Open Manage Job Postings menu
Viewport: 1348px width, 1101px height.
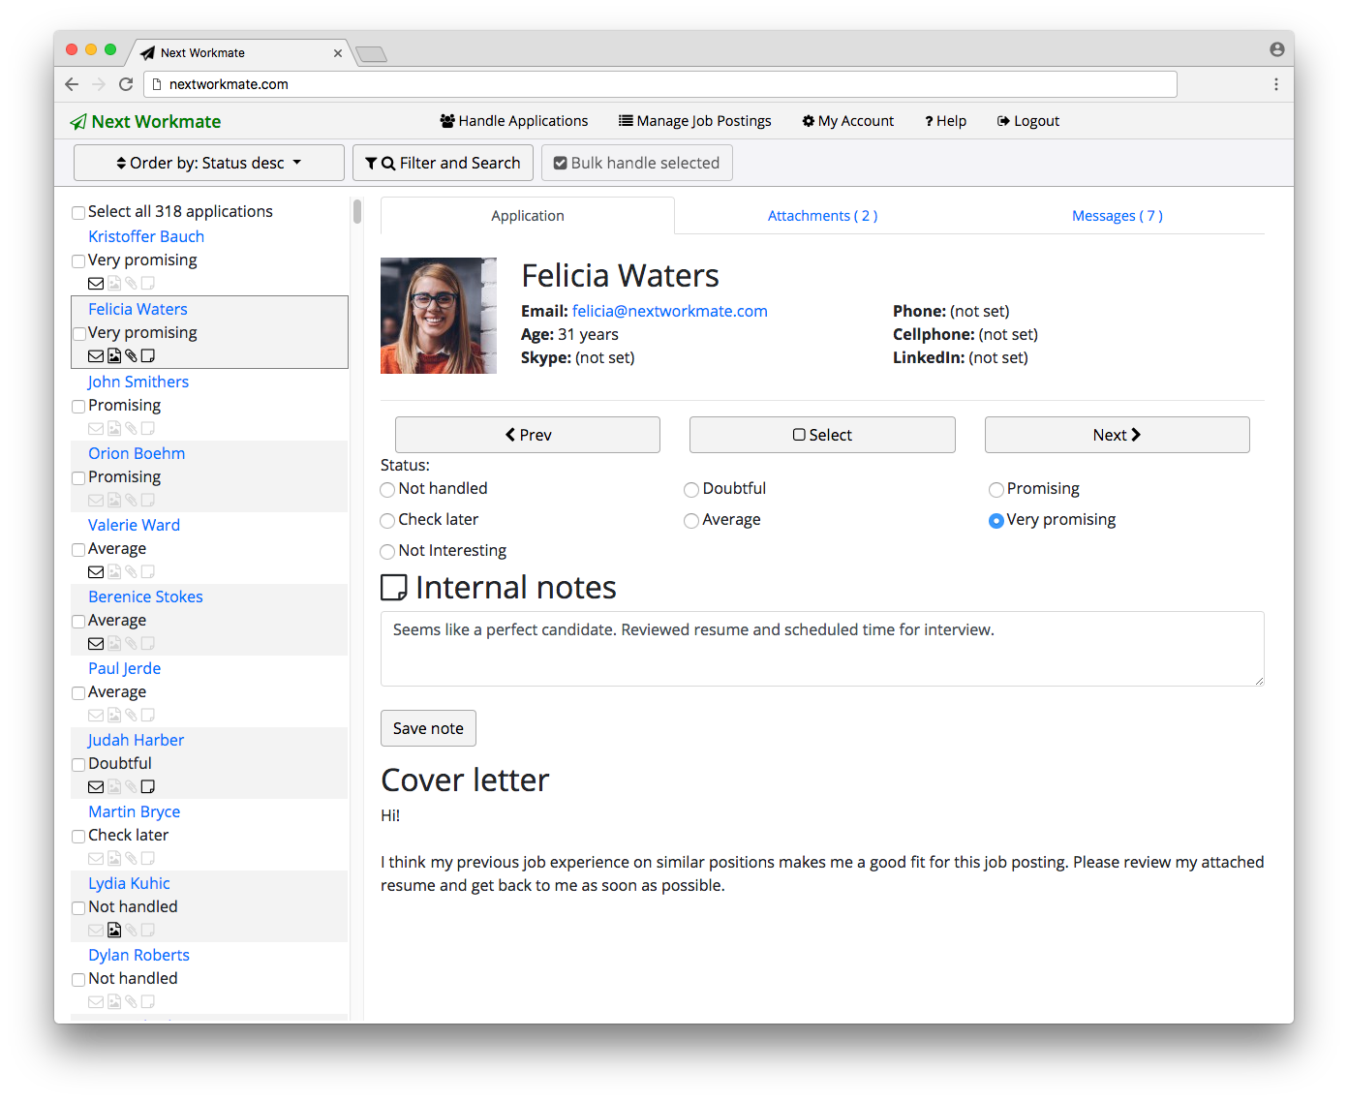(695, 121)
